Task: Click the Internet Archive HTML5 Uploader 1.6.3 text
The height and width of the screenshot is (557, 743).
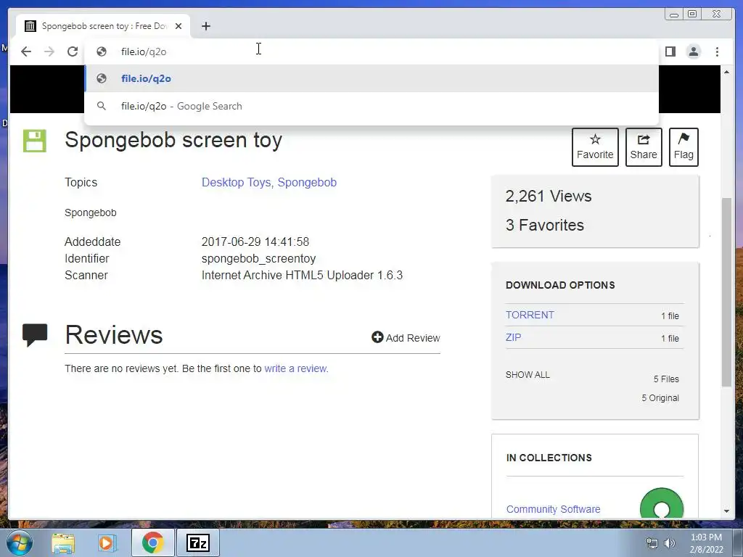Action: [302, 275]
